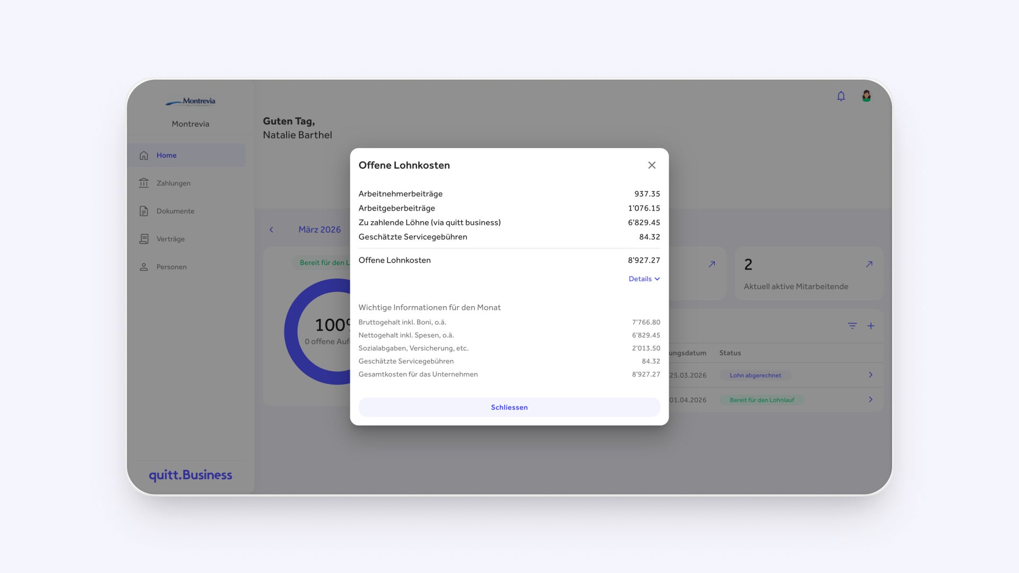The width and height of the screenshot is (1019, 573).
Task: Click the Personen person icon
Action: [144, 267]
